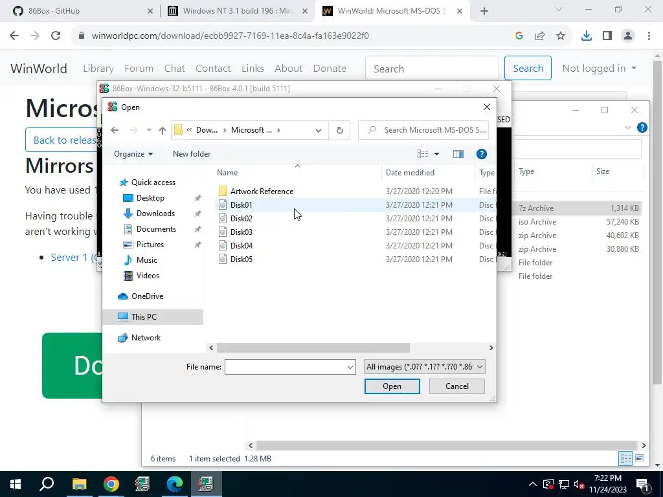
Task: Open WinWorld Forum menu item
Action: tap(139, 69)
